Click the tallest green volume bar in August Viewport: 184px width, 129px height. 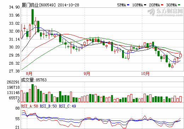tap(33, 93)
